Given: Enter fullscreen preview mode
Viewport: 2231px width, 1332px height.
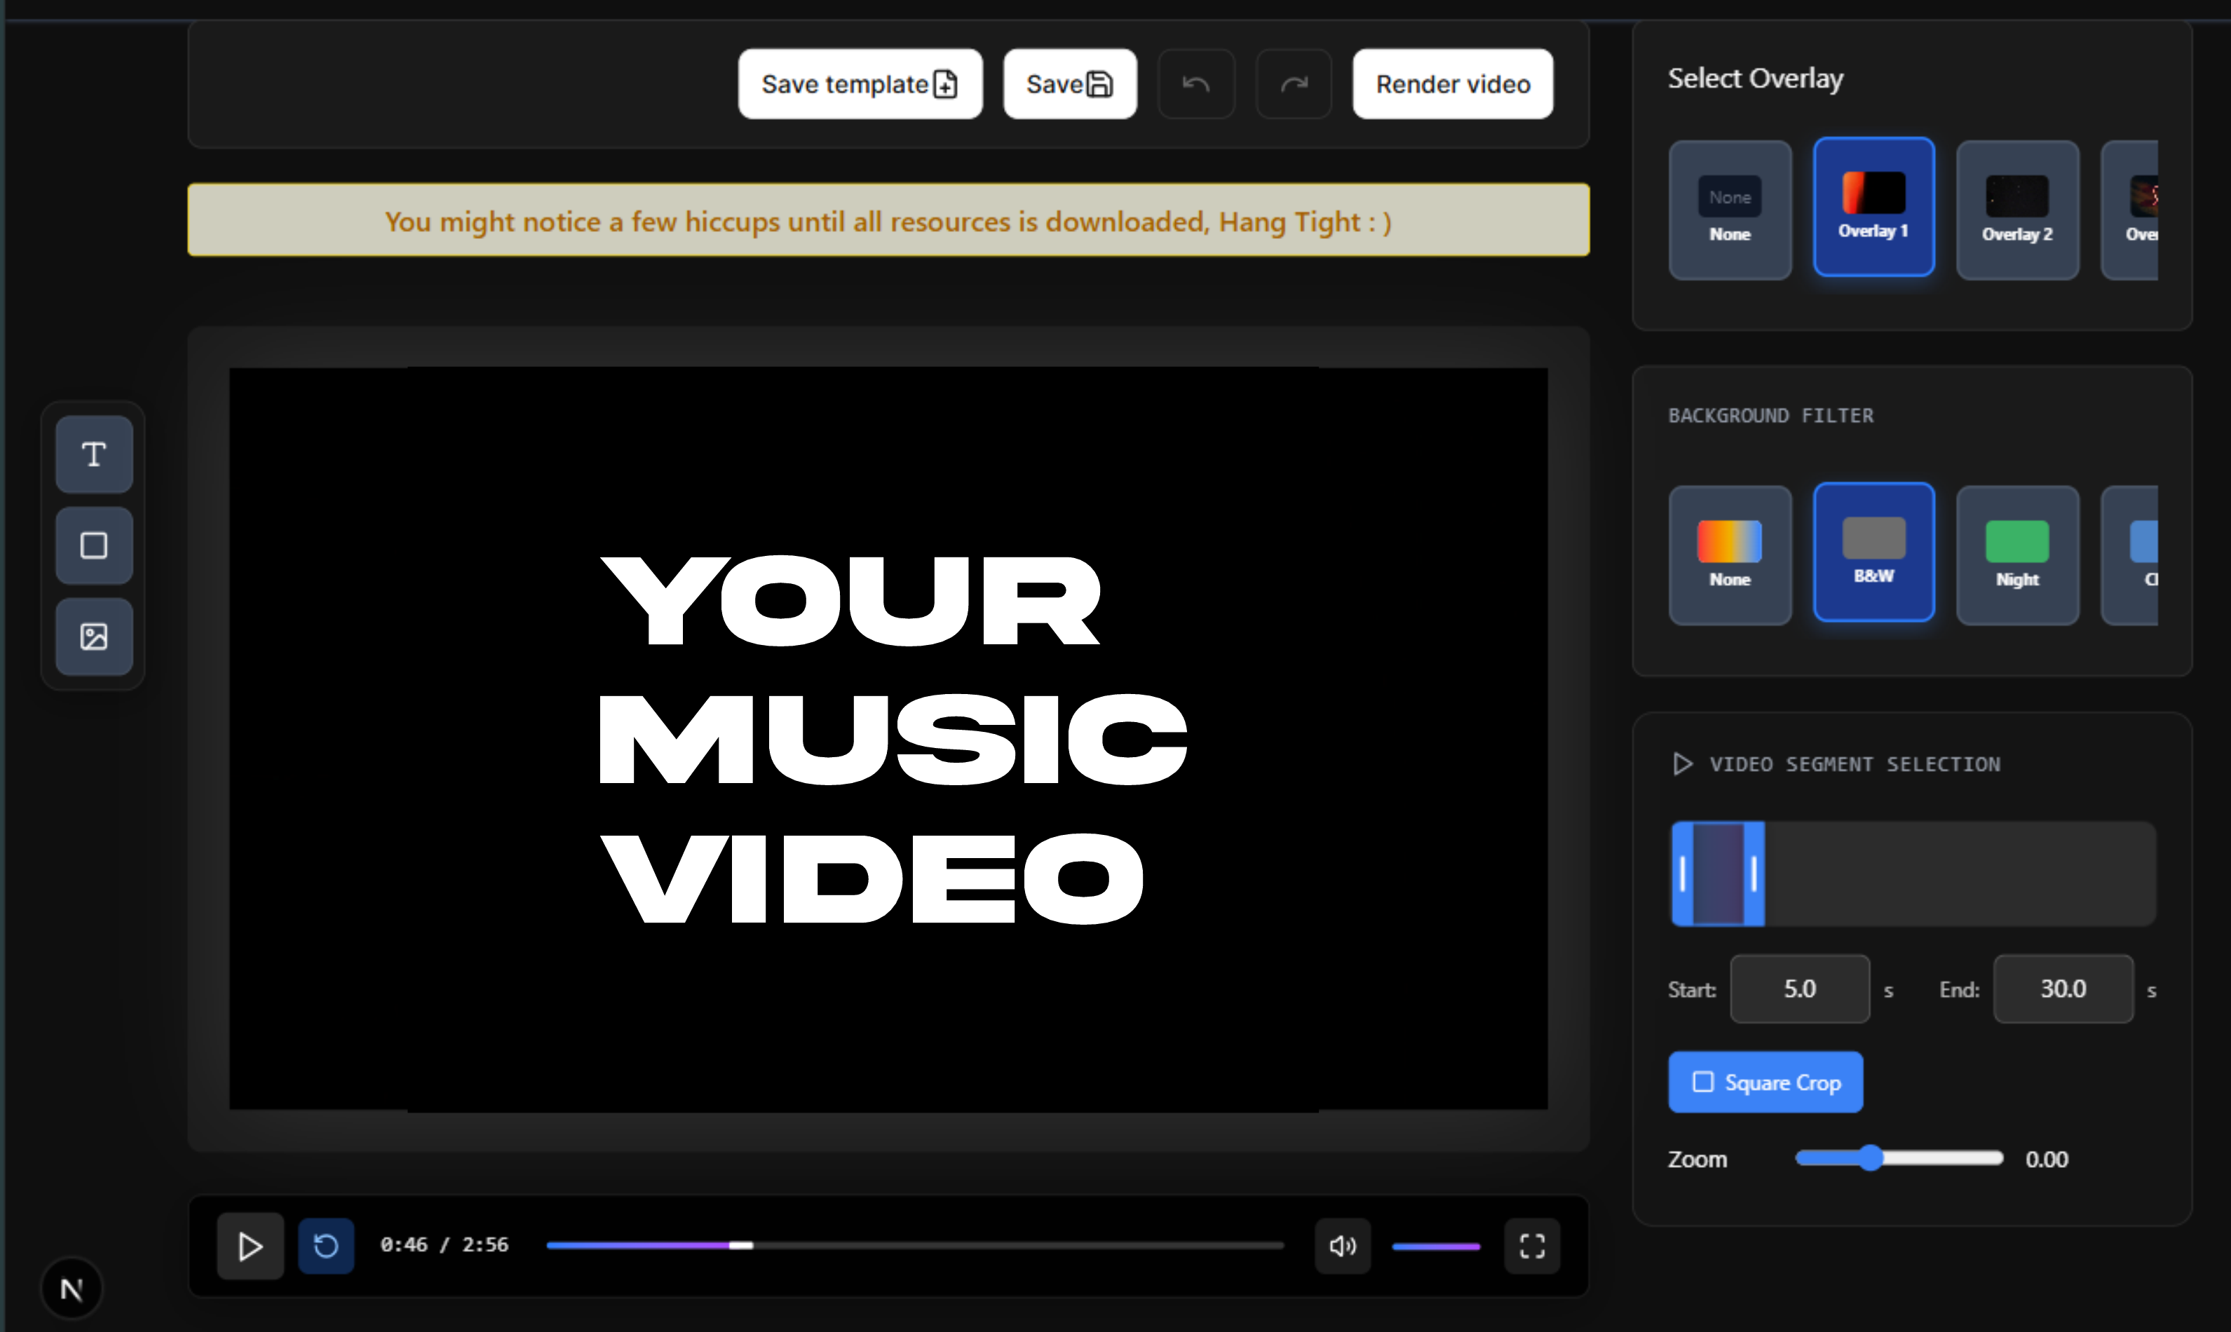Looking at the screenshot, I should pos(1532,1246).
